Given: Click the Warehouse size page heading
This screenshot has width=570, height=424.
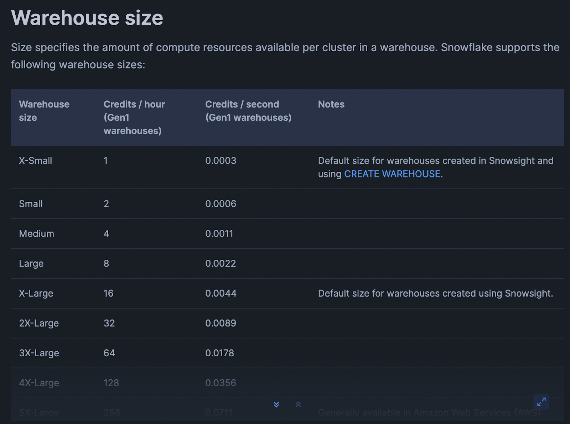Looking at the screenshot, I should click(87, 18).
